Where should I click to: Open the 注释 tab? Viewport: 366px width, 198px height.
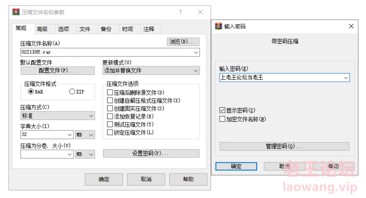(x=149, y=29)
